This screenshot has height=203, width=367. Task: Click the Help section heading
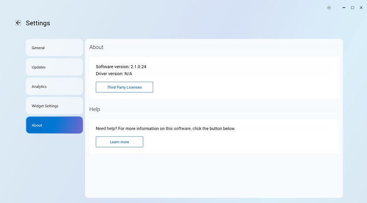click(95, 109)
